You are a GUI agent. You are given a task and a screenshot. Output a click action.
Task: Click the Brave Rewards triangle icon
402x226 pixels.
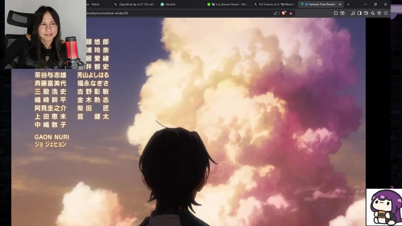tap(291, 13)
